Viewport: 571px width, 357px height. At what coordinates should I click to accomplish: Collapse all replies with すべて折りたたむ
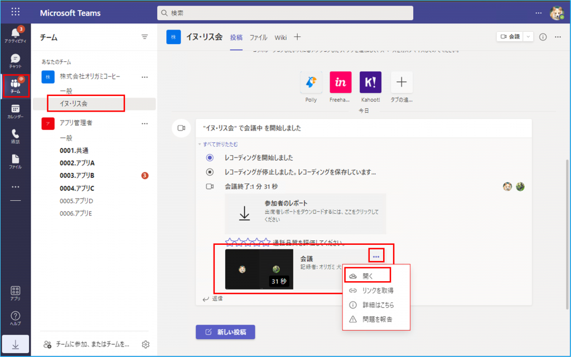point(215,144)
